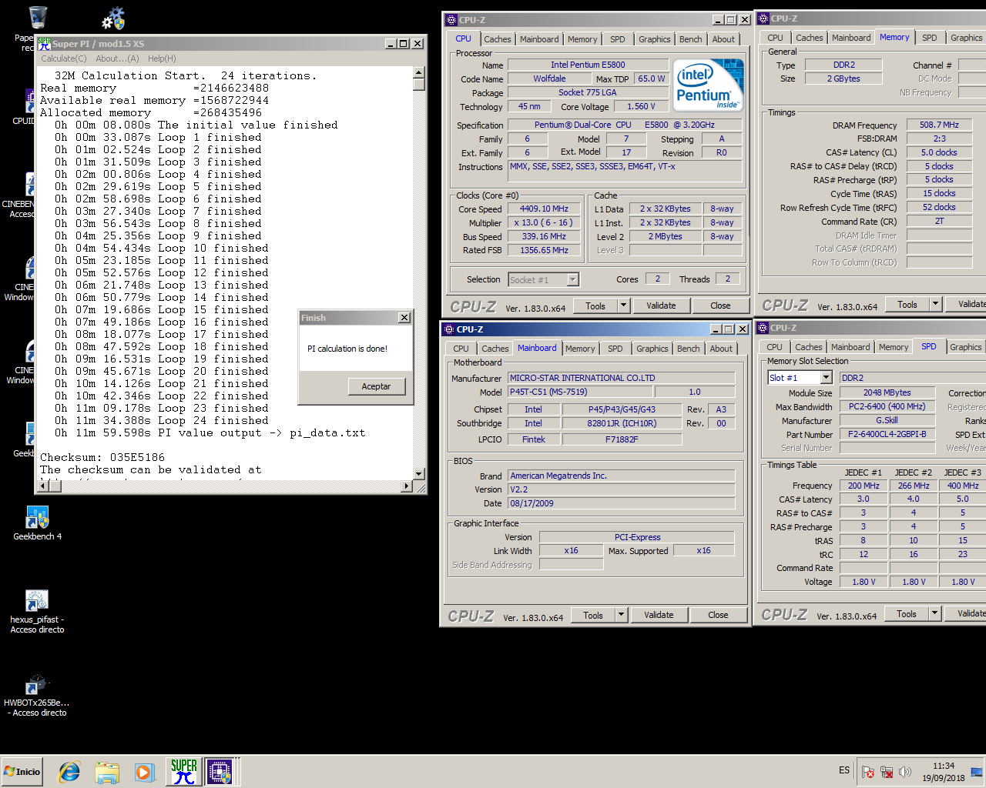Click Tools button in SPD window
The height and width of the screenshot is (788, 986).
907,613
